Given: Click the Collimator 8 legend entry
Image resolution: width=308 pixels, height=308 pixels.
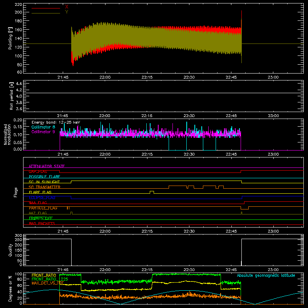Looking at the screenshot, I should click(43, 127).
